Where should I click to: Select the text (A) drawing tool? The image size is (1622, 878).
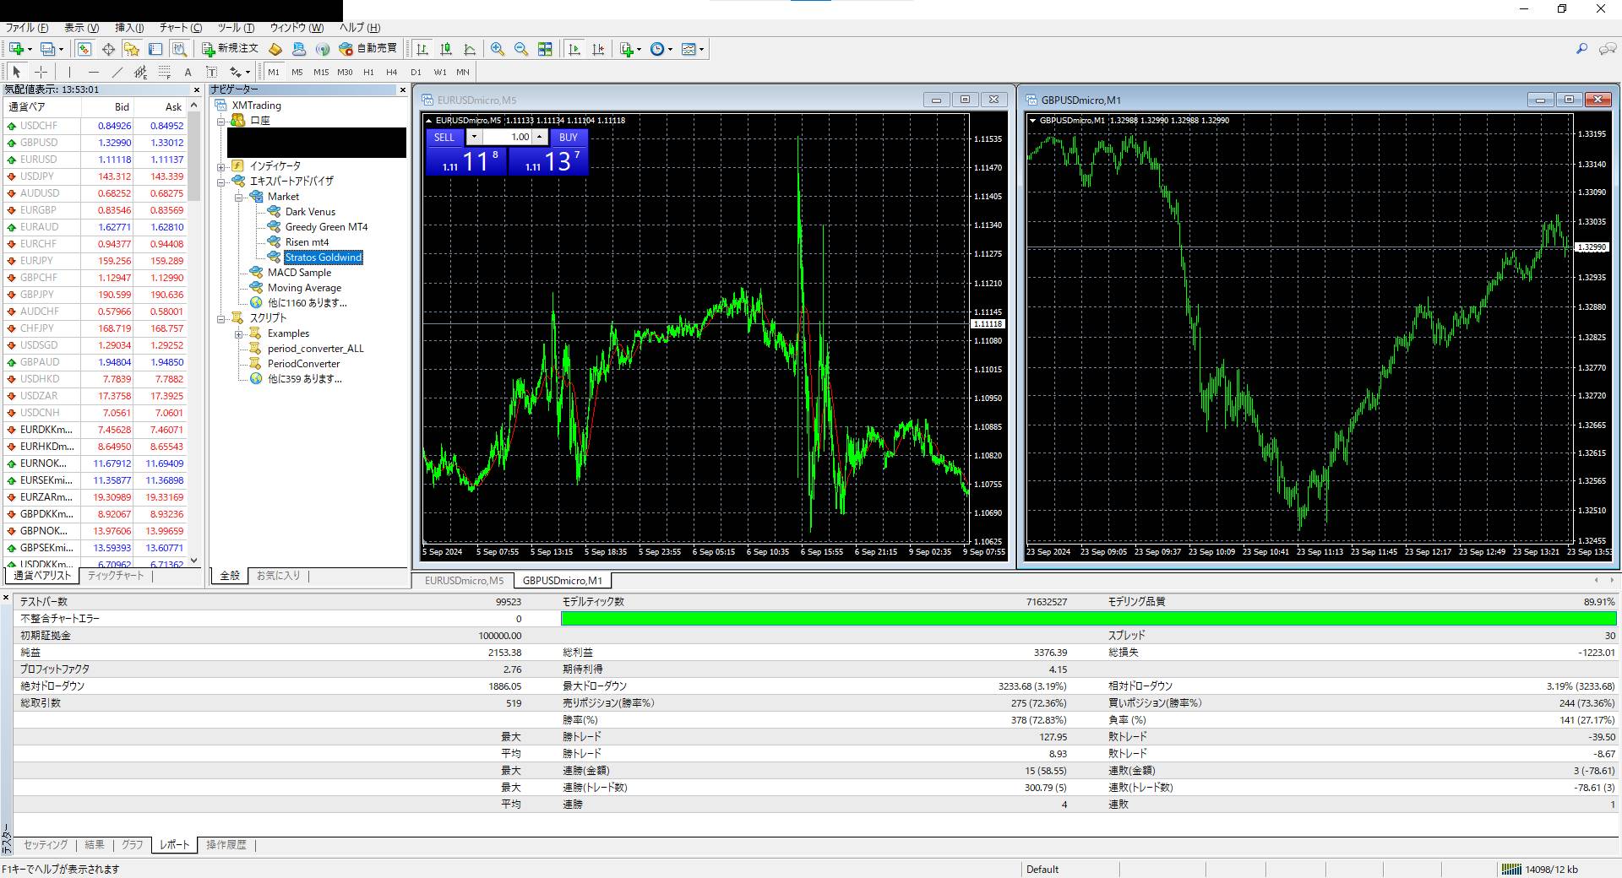[188, 72]
